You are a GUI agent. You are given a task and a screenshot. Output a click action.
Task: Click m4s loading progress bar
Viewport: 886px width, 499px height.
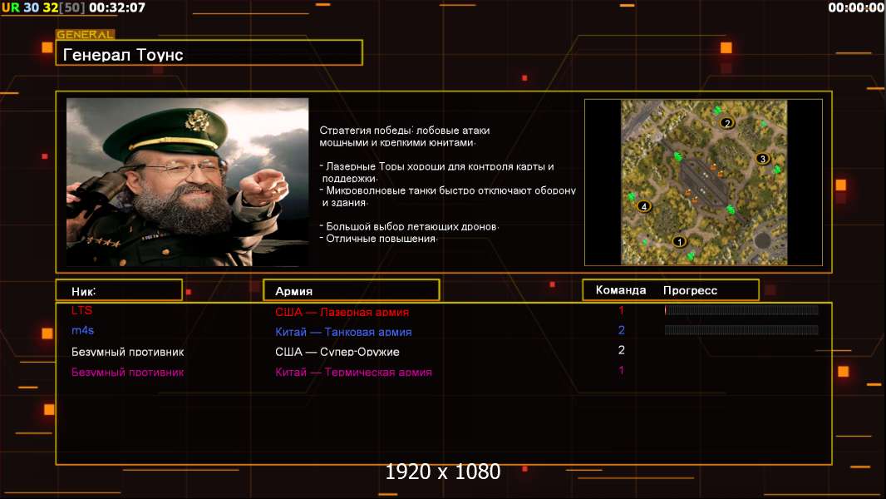click(741, 330)
